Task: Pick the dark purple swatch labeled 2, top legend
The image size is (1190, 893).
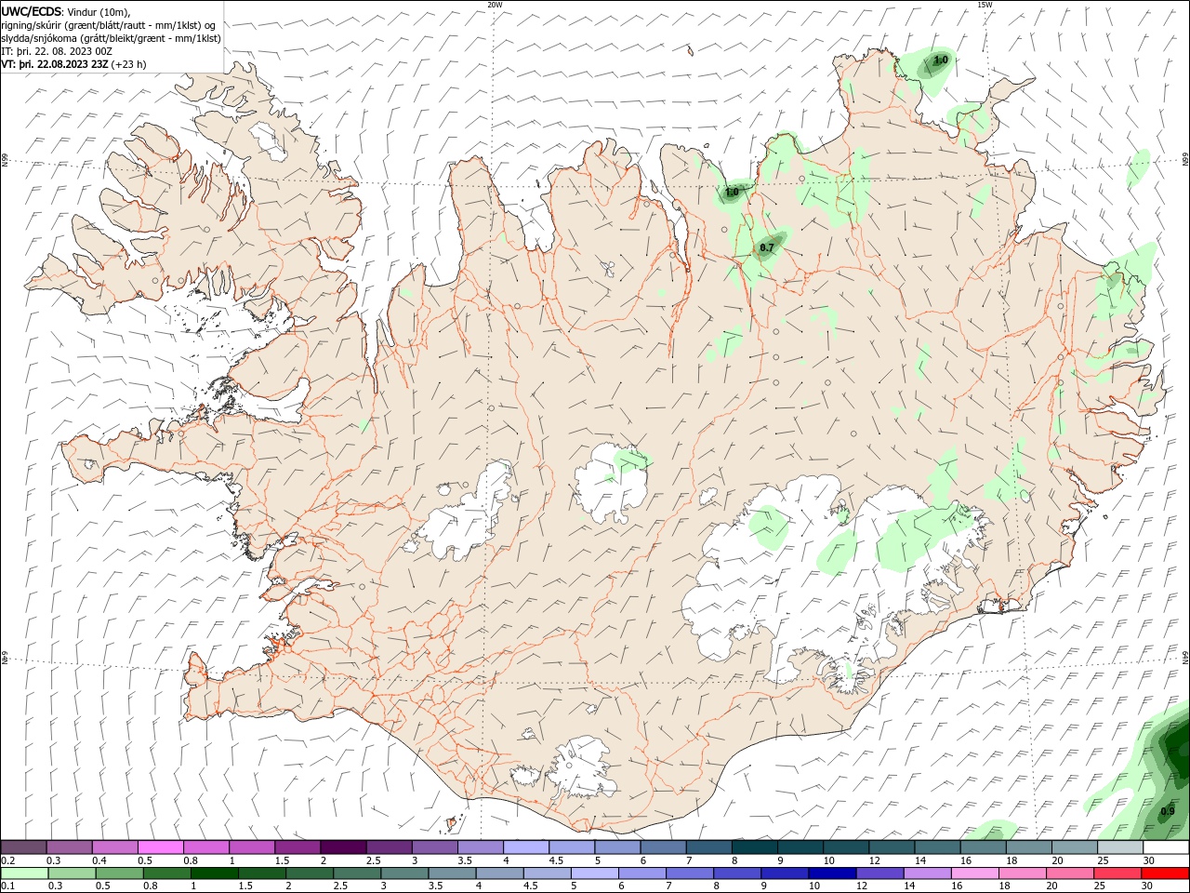Action: point(343,847)
